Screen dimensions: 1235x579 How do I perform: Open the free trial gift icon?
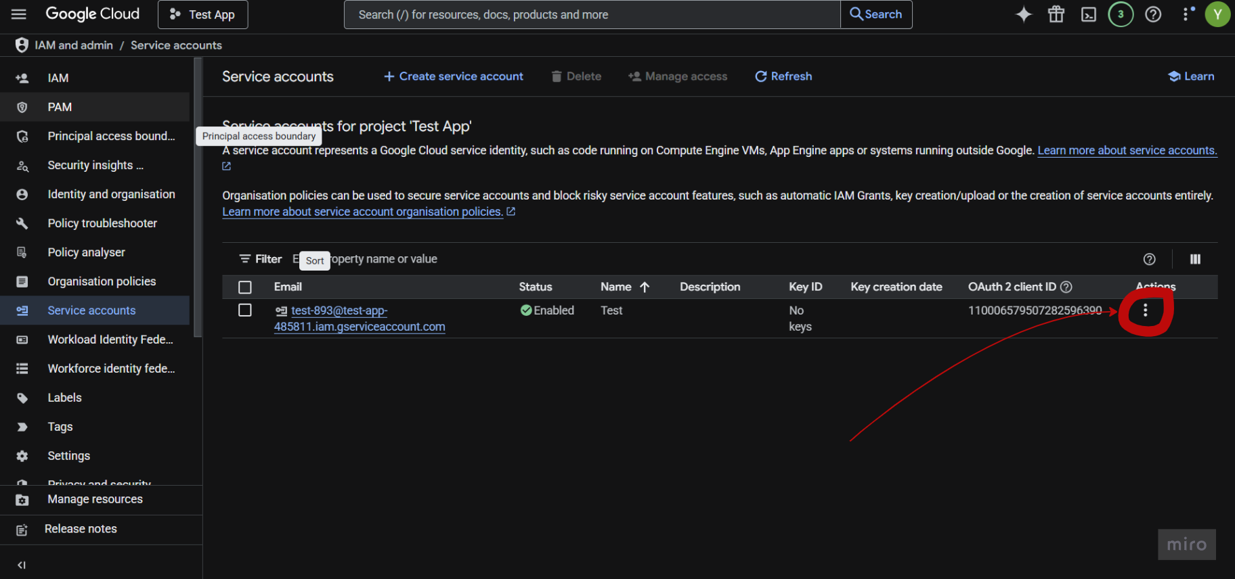[1056, 14]
